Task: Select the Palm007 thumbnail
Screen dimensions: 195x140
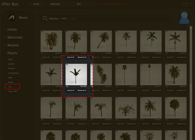Action: pos(51,74)
